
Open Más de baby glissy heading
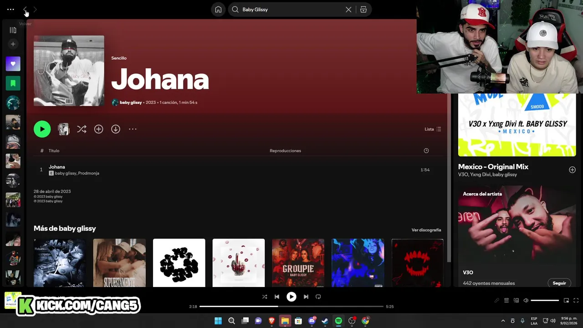point(65,228)
